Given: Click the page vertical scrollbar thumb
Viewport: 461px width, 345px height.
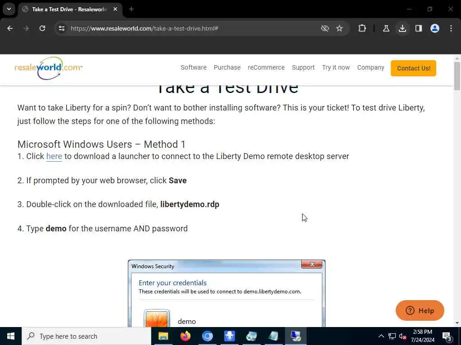Looking at the screenshot, I should point(457,76).
